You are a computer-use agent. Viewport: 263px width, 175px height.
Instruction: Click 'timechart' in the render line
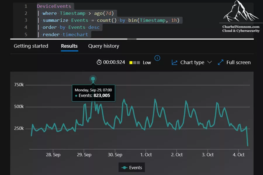coord(75,34)
